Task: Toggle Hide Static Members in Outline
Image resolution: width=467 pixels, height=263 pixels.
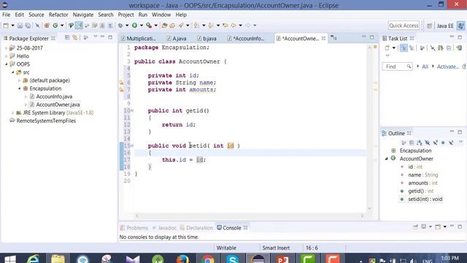Action: 435,143
